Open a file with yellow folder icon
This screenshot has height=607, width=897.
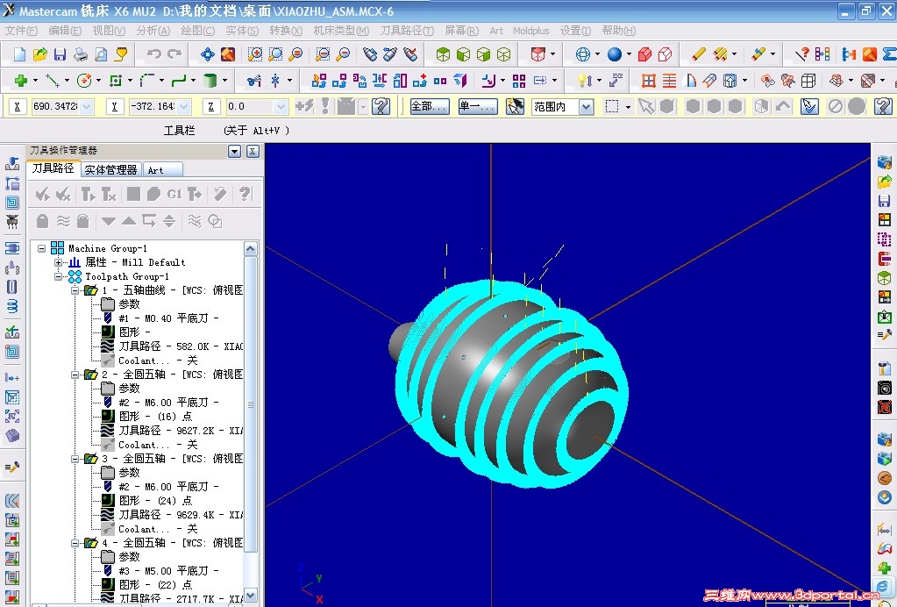tap(40, 54)
